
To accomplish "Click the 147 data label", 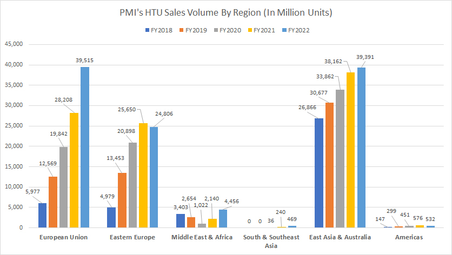I will pyautogui.click(x=380, y=219).
